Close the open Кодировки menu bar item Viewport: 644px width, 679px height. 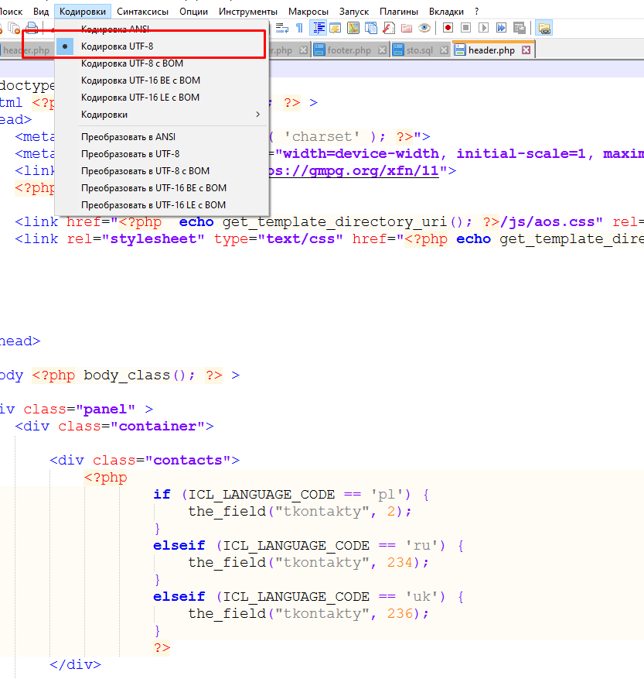tap(83, 12)
